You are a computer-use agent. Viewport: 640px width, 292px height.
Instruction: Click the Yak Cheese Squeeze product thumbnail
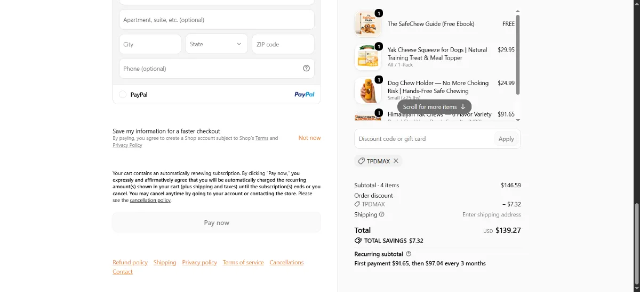pos(368,57)
